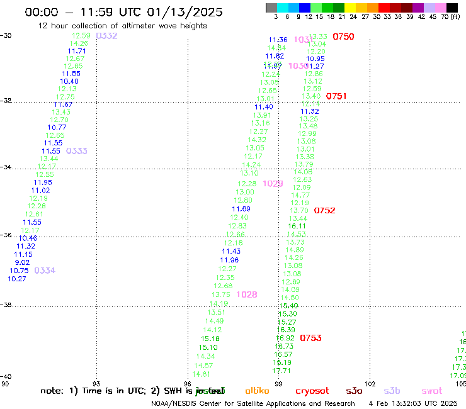This screenshot has width=466, height=409.
Task: Click the wave height value 10.77
Action: [x=57, y=128]
